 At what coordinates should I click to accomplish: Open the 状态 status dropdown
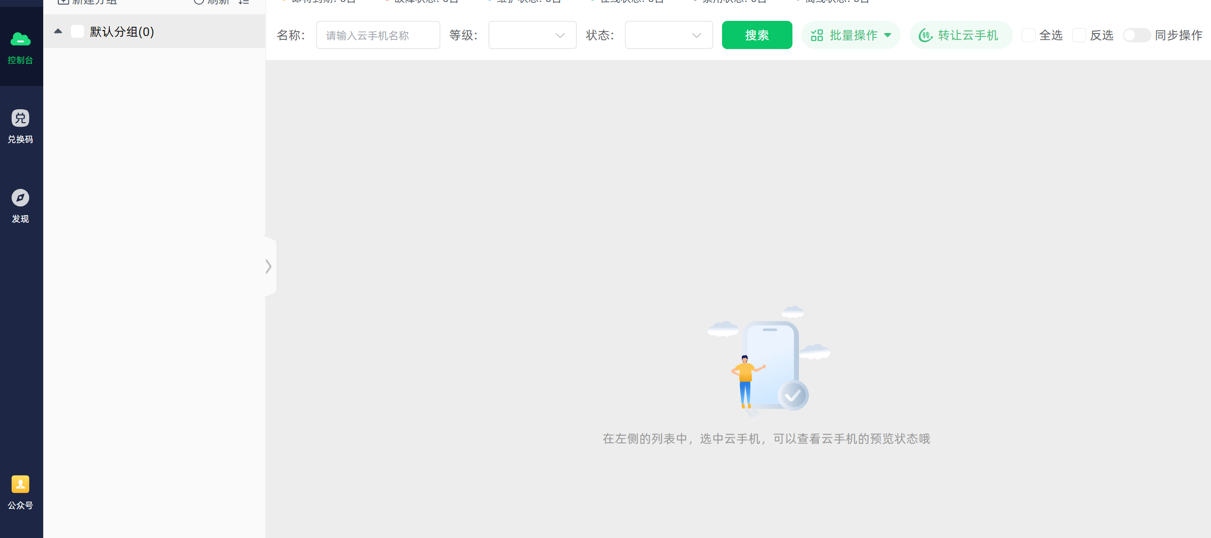(668, 35)
